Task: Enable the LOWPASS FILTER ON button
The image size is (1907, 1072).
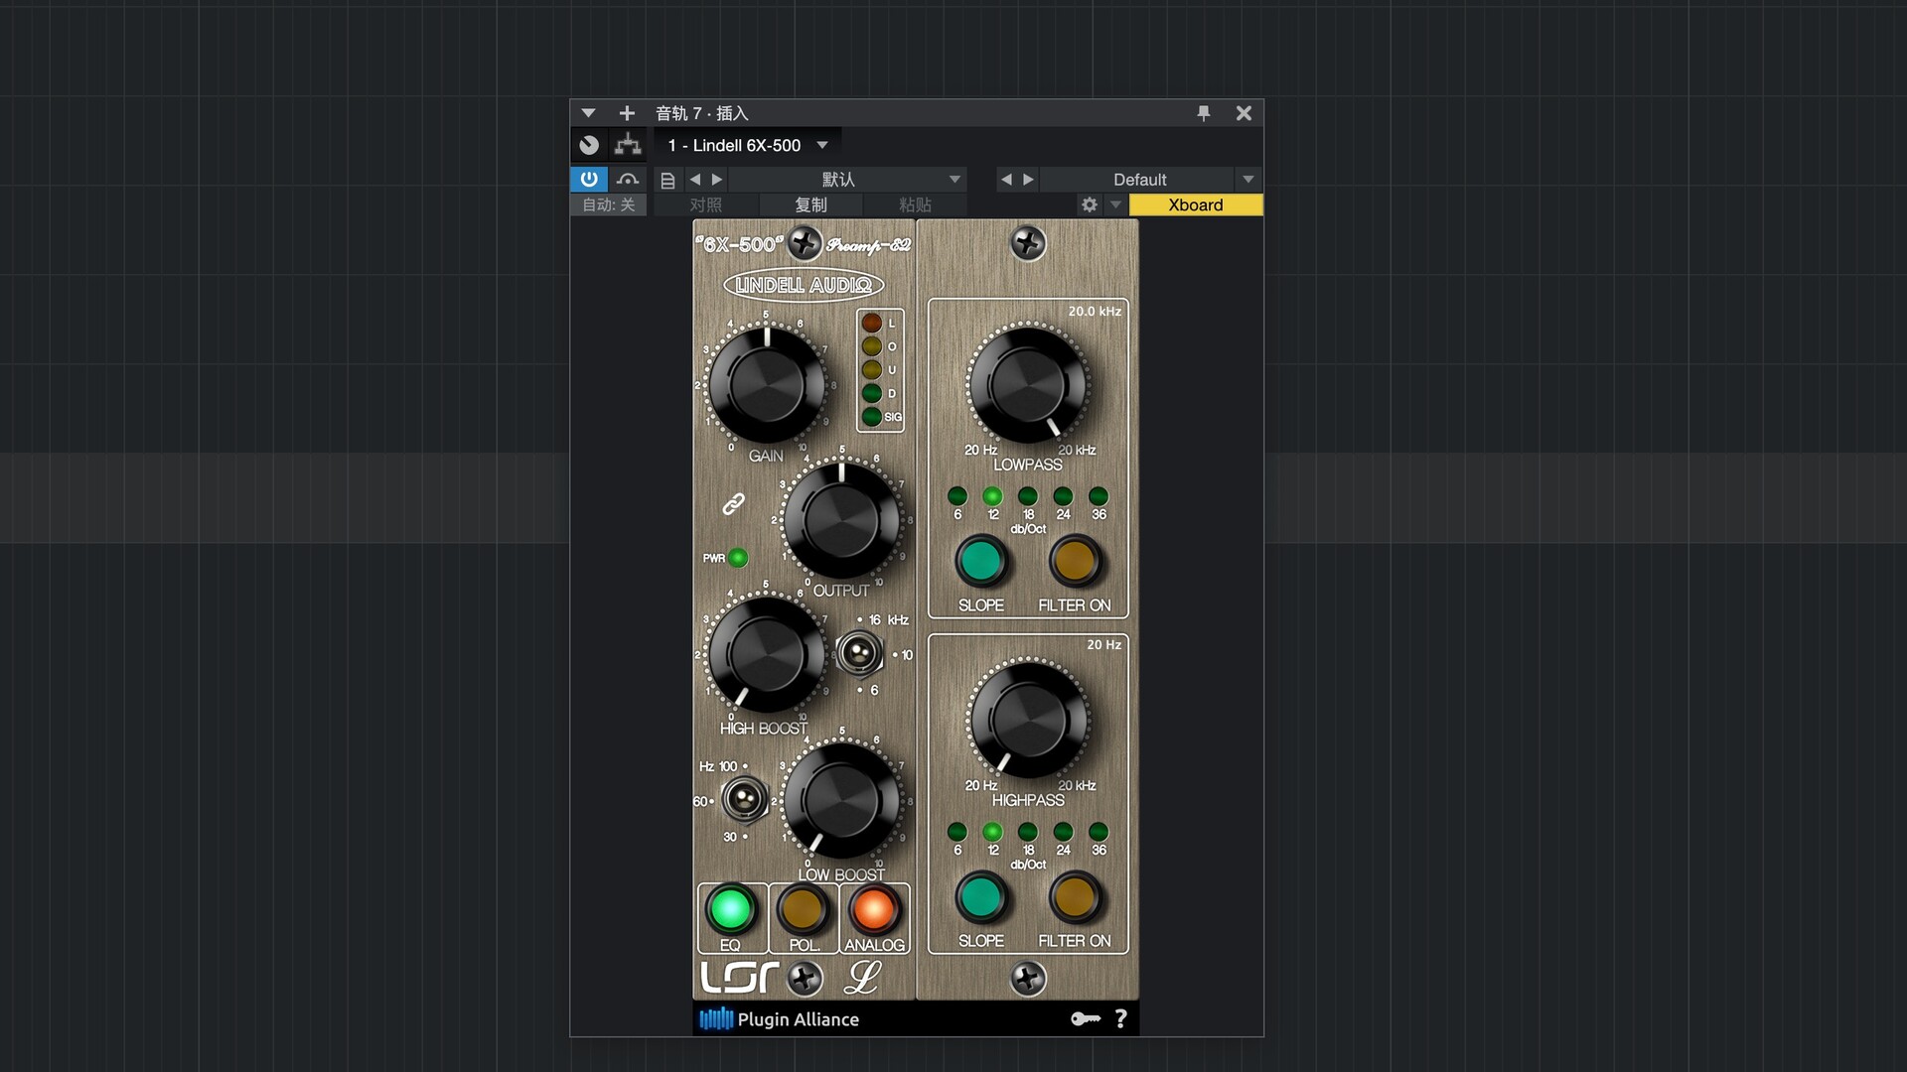Action: (1075, 561)
